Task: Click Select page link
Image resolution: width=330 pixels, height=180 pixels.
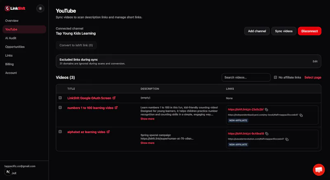Action: [x=313, y=77]
